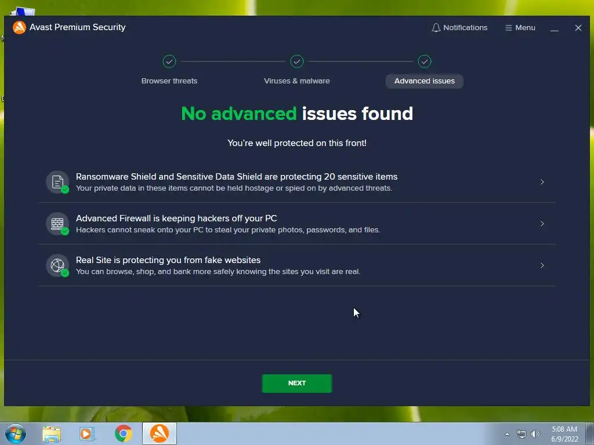Launch the media player taskbar icon
594x445 pixels.
[x=87, y=434]
